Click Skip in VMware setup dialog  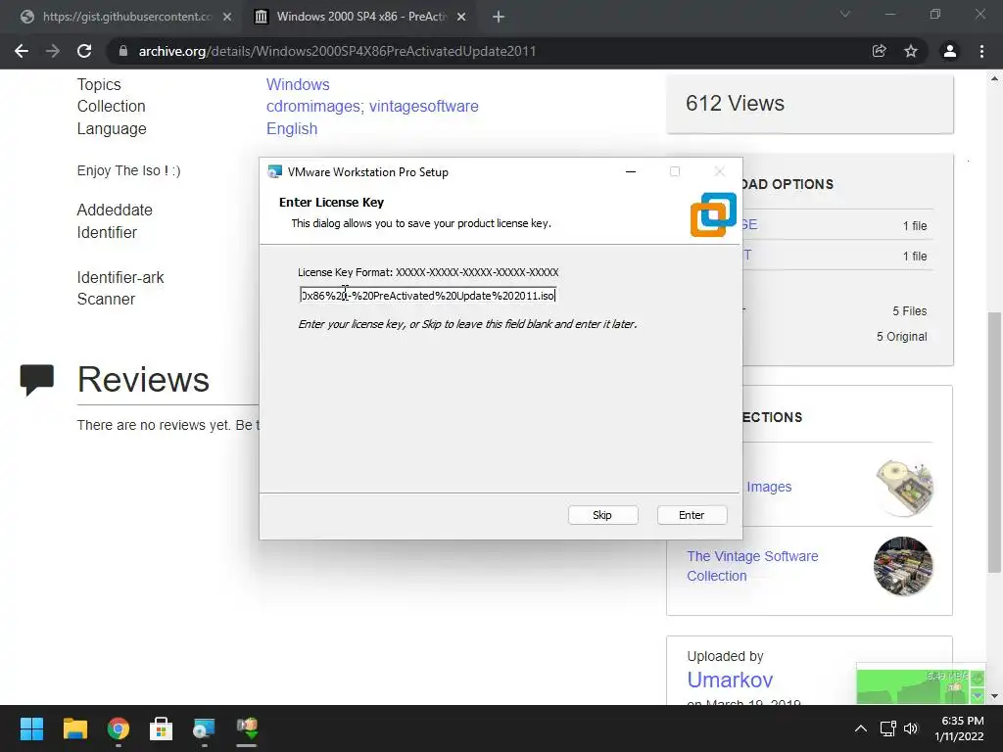click(602, 515)
